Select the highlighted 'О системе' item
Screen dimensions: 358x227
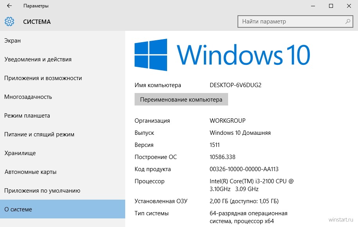63,209
